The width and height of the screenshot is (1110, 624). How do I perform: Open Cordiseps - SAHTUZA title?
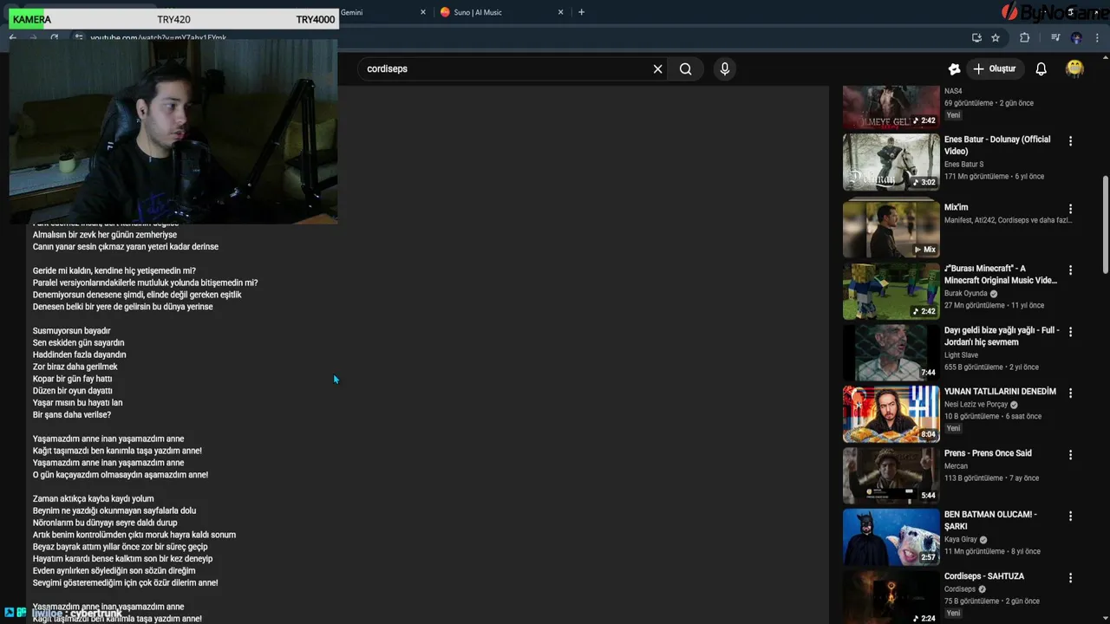pos(984,576)
